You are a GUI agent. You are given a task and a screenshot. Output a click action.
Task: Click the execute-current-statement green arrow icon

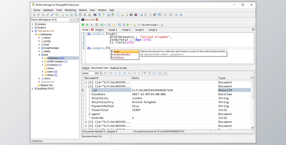[x=88, y=25]
